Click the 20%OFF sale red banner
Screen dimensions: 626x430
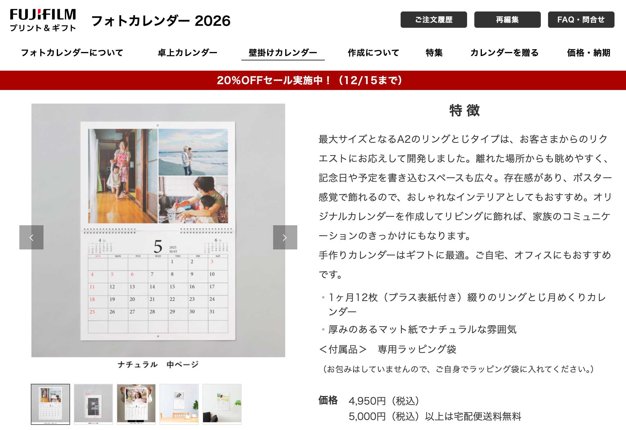(309, 80)
